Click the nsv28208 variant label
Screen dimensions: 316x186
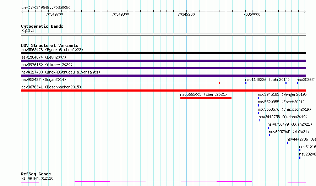pyautogui.click(x=307, y=154)
